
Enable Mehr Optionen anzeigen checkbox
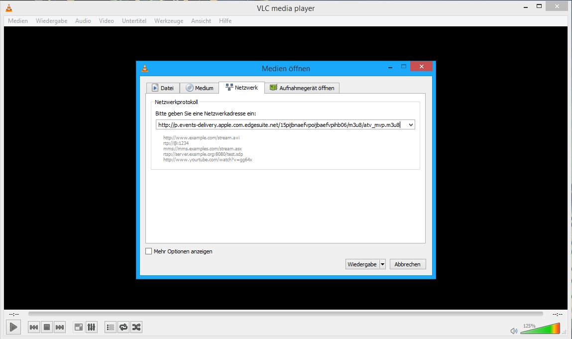(x=148, y=251)
